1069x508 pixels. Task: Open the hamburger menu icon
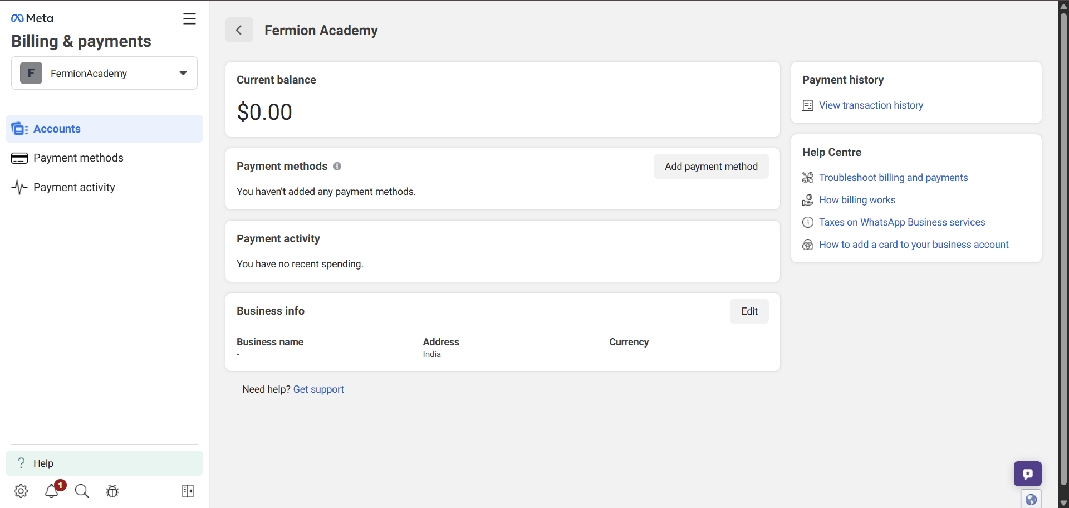pos(189,19)
